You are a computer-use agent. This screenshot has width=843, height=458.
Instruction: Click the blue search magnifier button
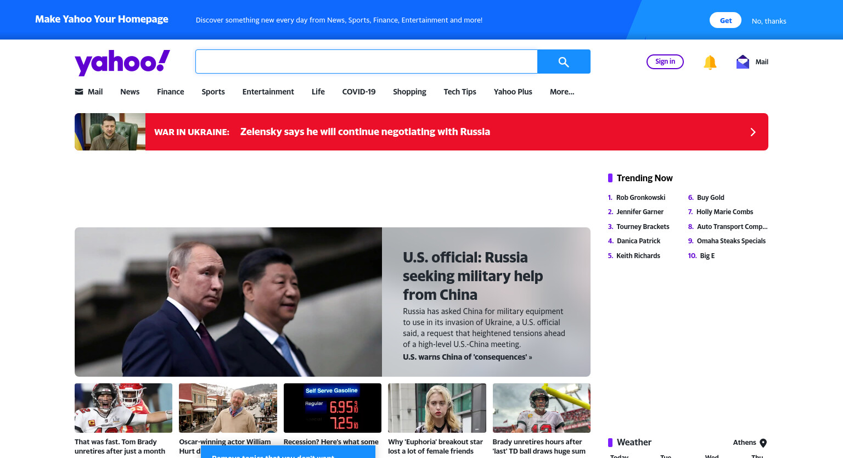coord(564,62)
